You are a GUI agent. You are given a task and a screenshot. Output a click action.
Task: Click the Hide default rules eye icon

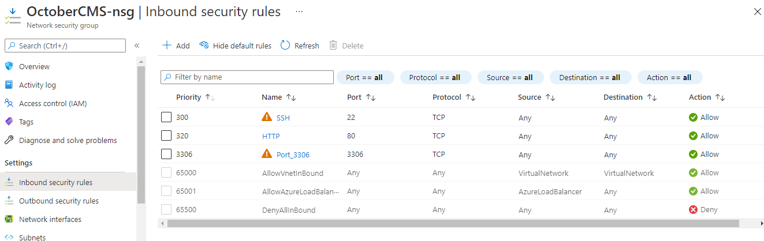tap(204, 46)
